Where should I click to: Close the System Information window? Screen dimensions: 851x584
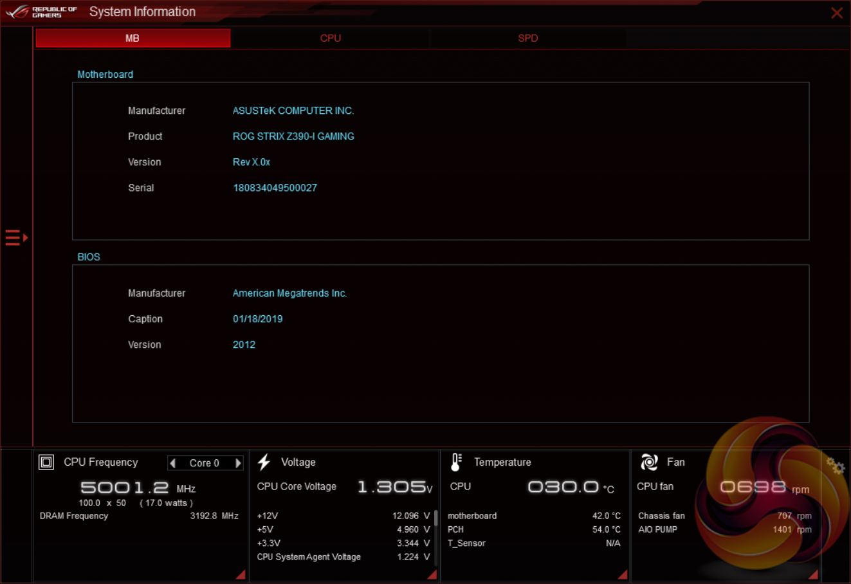pyautogui.click(x=837, y=13)
